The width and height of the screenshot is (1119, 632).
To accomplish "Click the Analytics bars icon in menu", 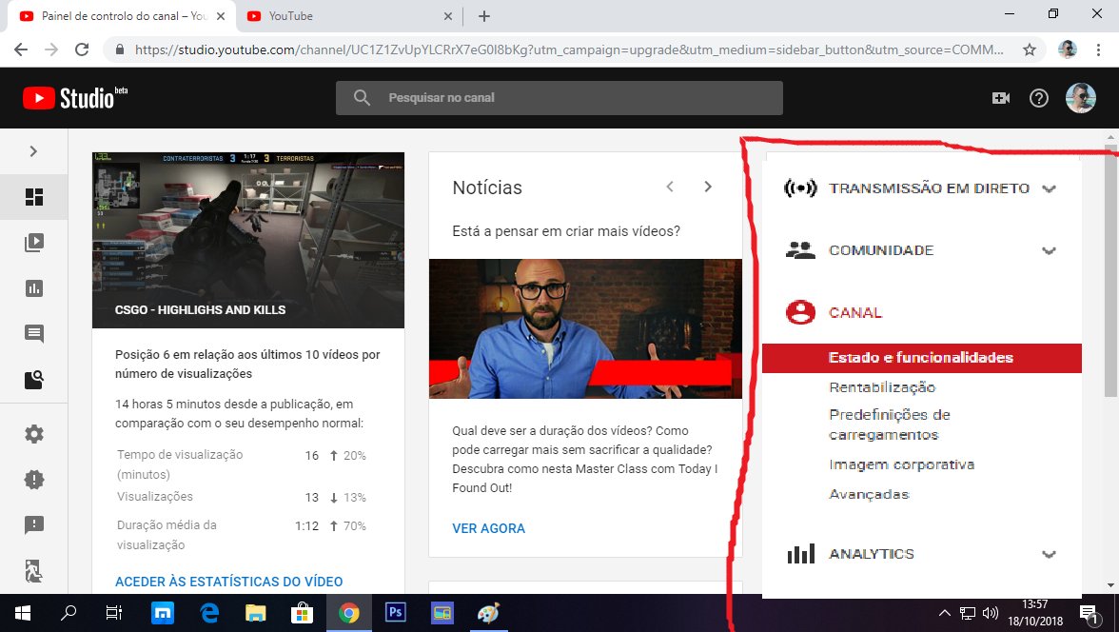I will 800,553.
